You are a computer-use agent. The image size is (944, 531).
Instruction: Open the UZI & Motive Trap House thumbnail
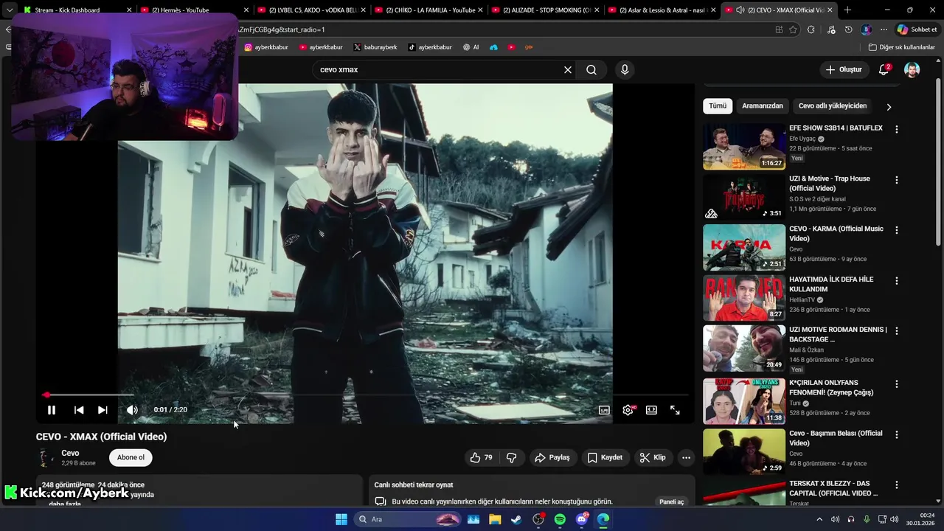point(744,197)
